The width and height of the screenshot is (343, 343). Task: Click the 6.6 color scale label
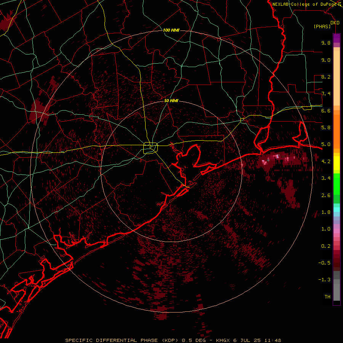[x=326, y=111]
